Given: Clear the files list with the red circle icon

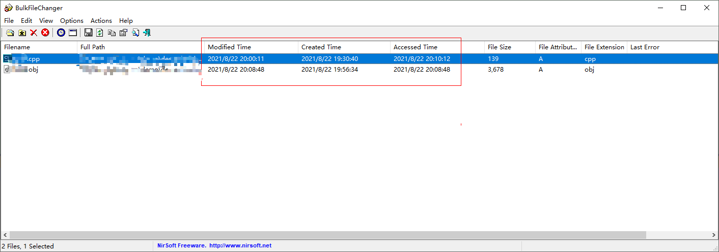Looking at the screenshot, I should (x=45, y=33).
